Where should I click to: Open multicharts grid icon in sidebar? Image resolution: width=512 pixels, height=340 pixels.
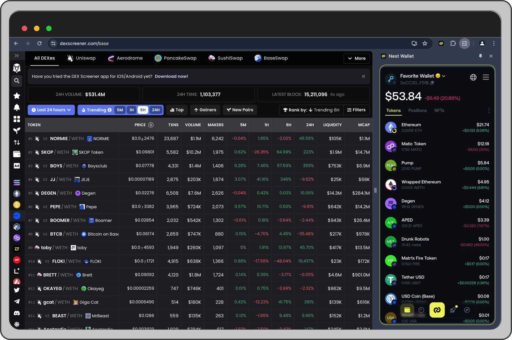click(x=17, y=119)
